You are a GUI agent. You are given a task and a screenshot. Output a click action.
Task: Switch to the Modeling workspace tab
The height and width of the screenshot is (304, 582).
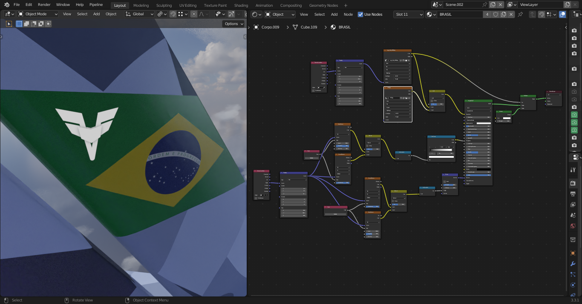141,6
